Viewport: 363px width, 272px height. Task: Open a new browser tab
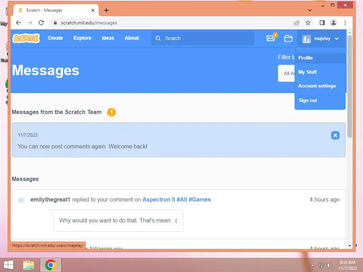106,10
